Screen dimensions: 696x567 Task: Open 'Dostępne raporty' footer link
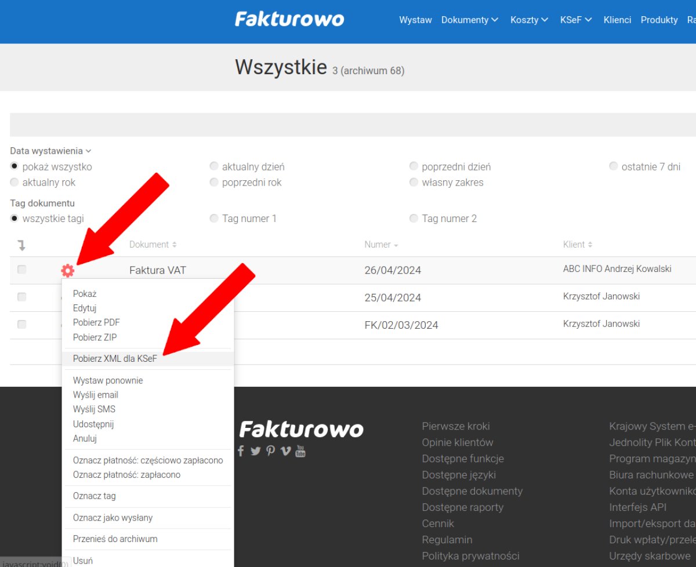coord(463,507)
